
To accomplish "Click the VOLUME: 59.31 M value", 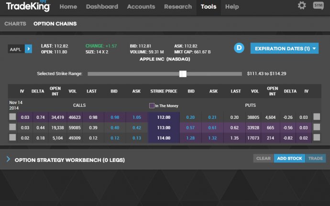I will pos(147,52).
